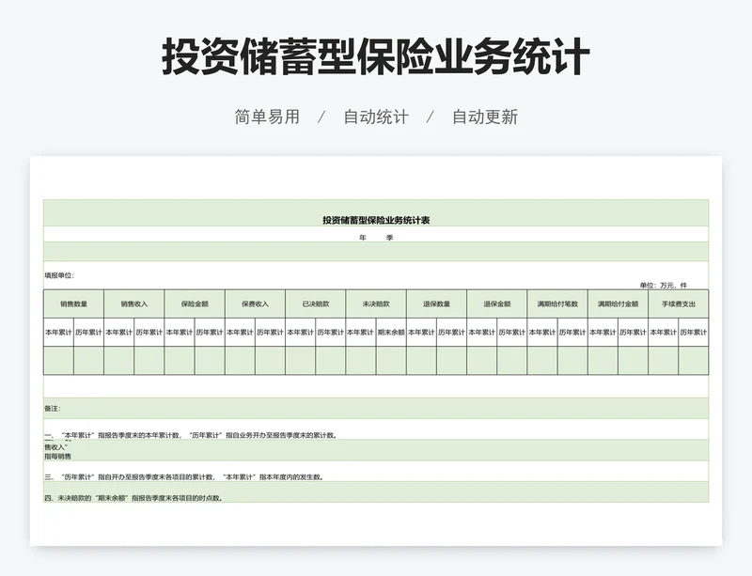
Task: Click the 自动统计 subtitle text
Action: pos(376,117)
